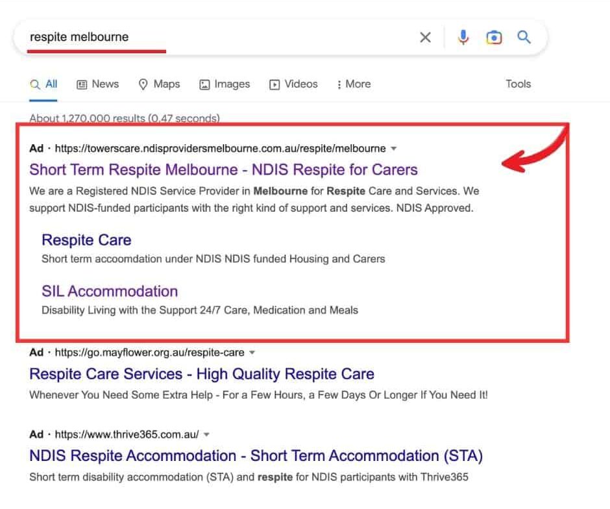Open the Respite Care sitelink
The image size is (610, 509).
(86, 240)
